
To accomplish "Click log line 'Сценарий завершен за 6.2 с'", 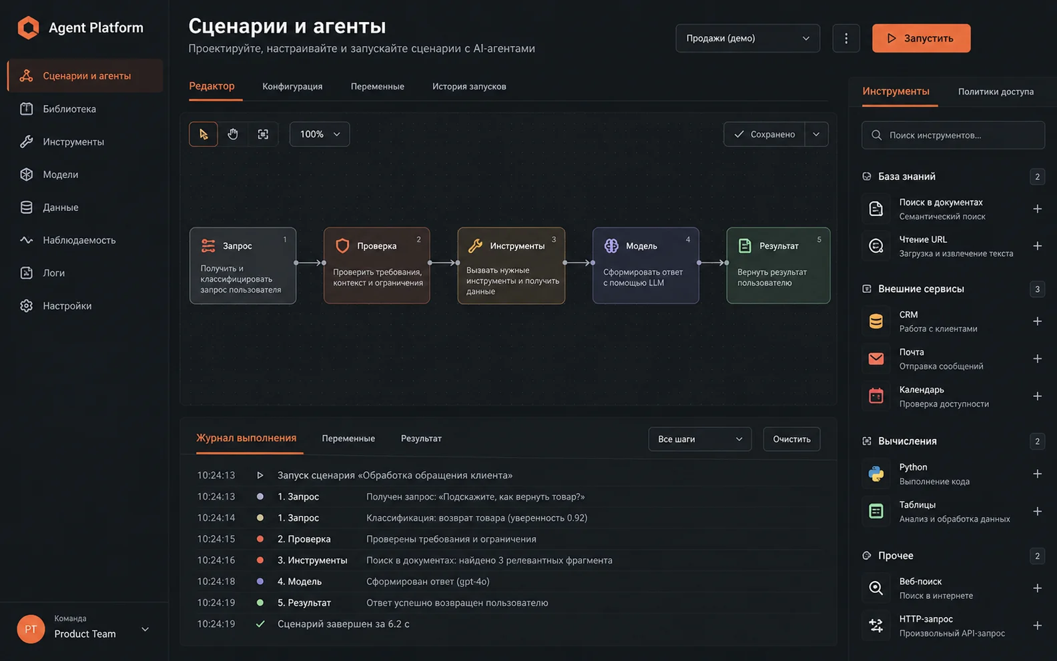I will [x=507, y=624].
